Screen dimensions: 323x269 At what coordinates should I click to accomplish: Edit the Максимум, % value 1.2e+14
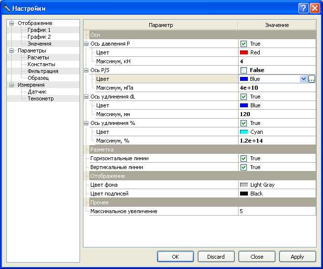[277, 141]
